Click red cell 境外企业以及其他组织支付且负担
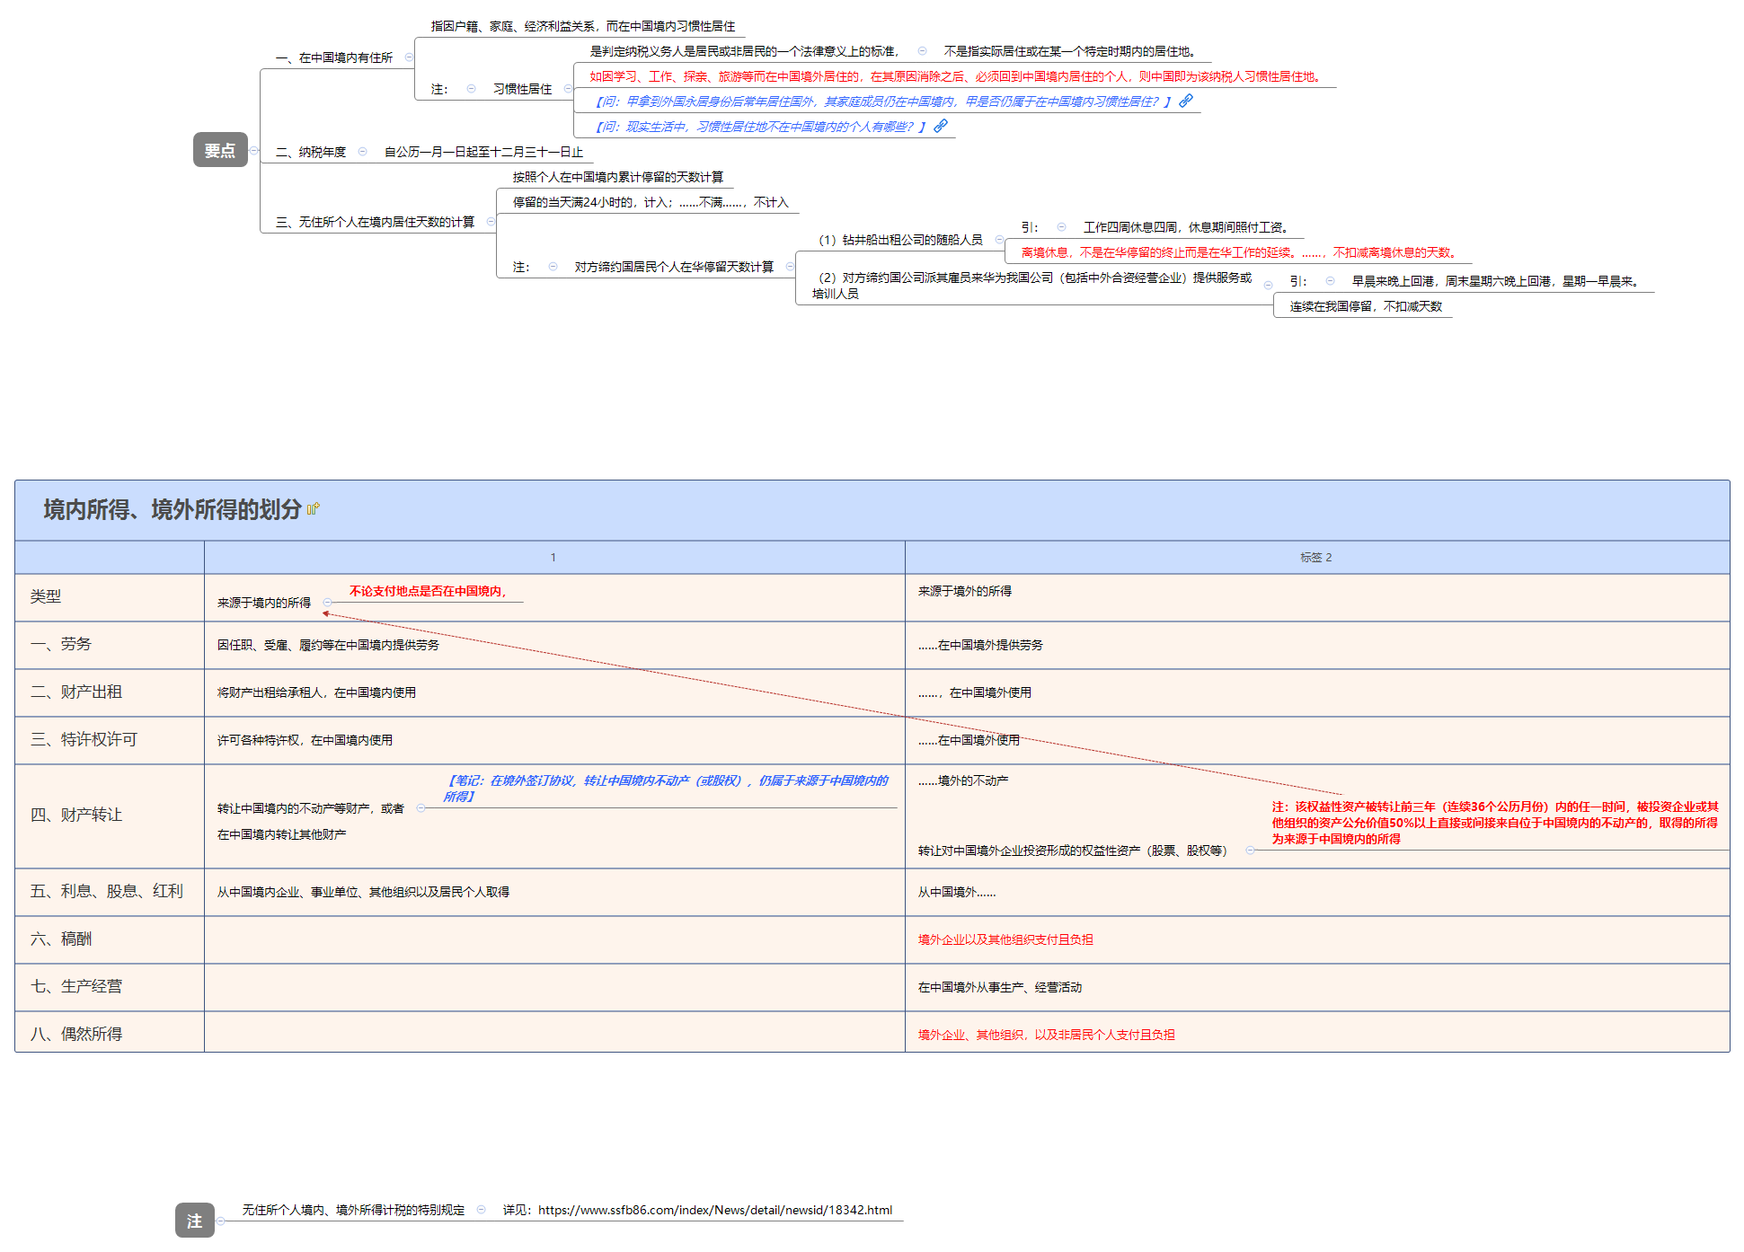Image resolution: width=1744 pixels, height=1252 pixels. (x=1005, y=939)
